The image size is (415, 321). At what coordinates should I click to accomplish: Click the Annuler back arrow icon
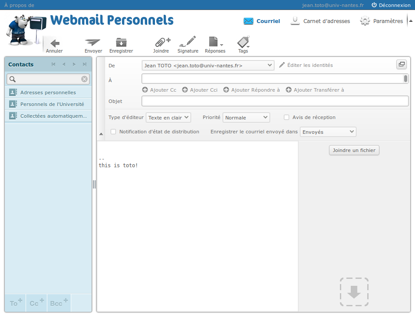point(55,43)
